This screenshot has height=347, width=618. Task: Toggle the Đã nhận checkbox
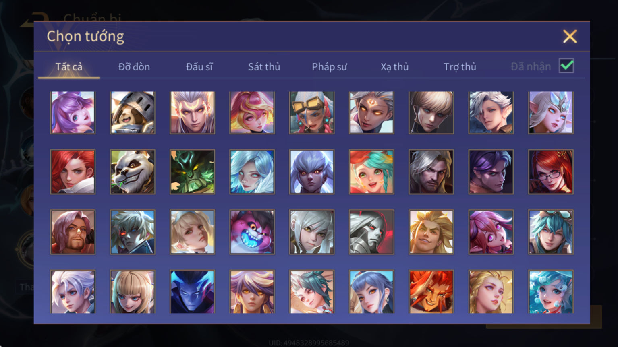pos(566,66)
